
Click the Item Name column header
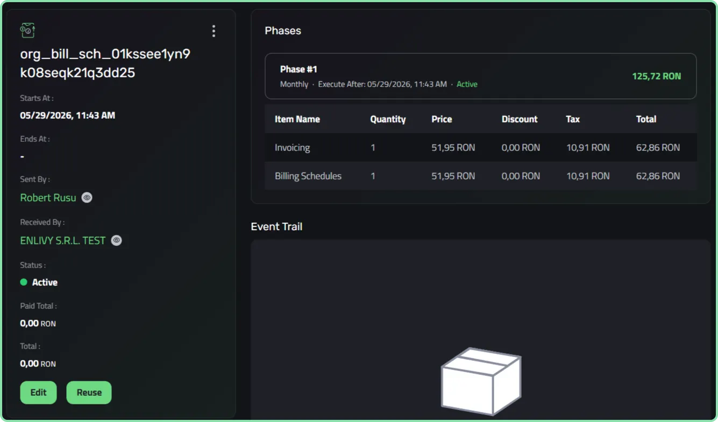(x=297, y=119)
